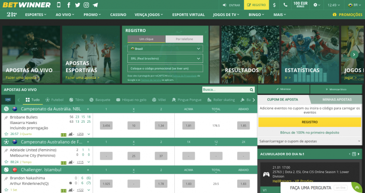Go to next Acumulador do Dia arrow
The image size is (365, 193).
click(359, 154)
